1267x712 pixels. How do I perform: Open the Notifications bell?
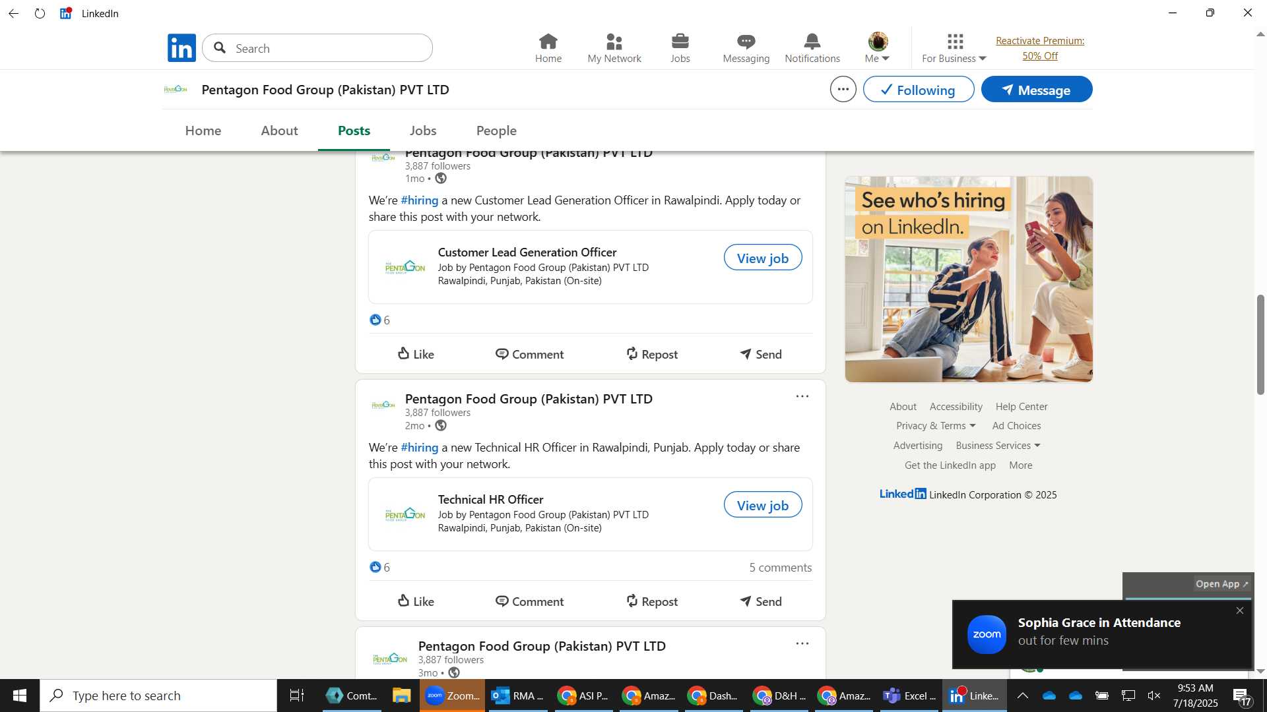click(x=812, y=48)
